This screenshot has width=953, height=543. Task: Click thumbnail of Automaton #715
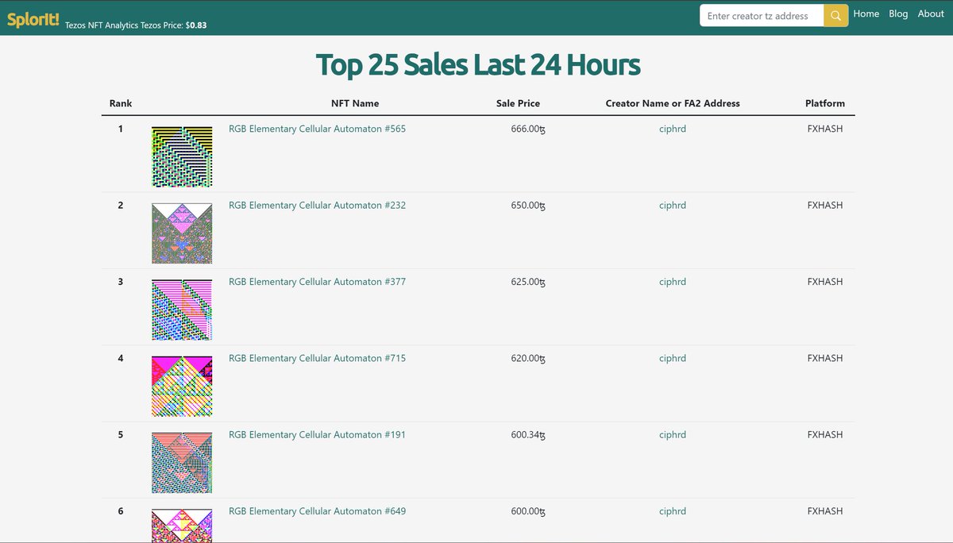click(x=182, y=386)
